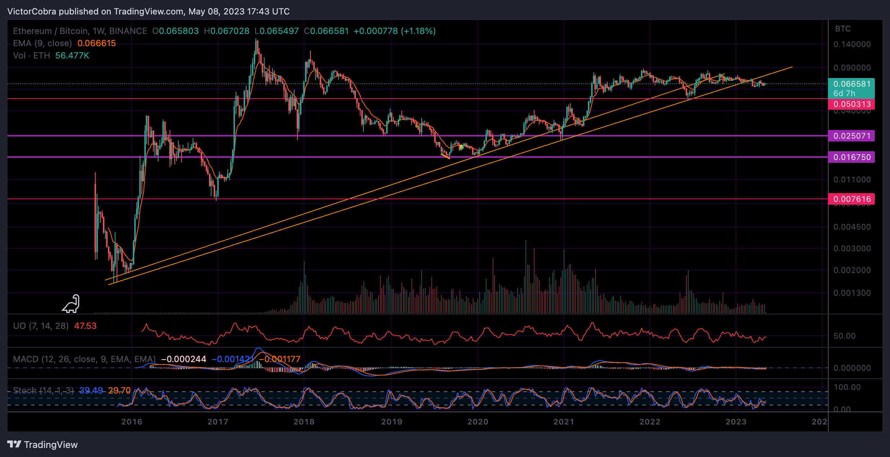Click the BTC currency label on price axis

coord(843,29)
